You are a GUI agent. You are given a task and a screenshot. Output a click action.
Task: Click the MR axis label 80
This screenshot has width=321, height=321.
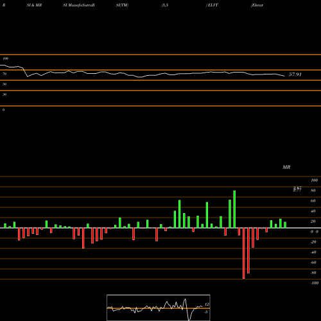313,191
